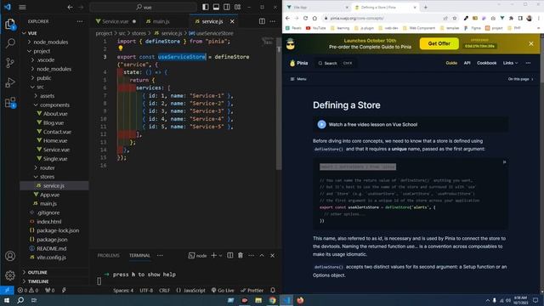
Task: Open Windows Start menu
Action: (7, 300)
